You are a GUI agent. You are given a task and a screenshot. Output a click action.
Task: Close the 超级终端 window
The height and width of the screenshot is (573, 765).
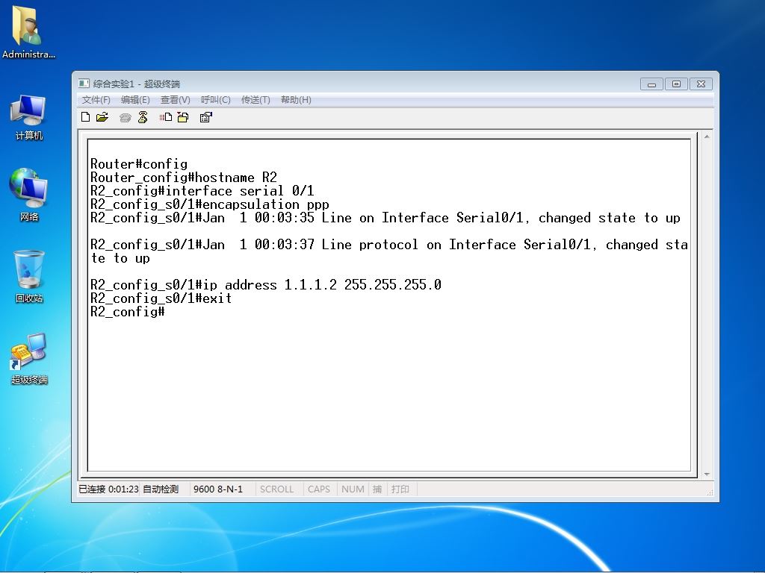701,84
